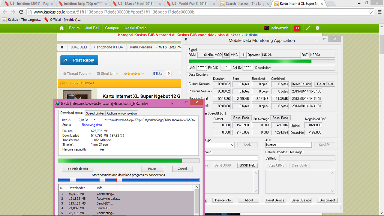384x216 pixels.
Task: Click the Apply button
Action: [x=247, y=145]
